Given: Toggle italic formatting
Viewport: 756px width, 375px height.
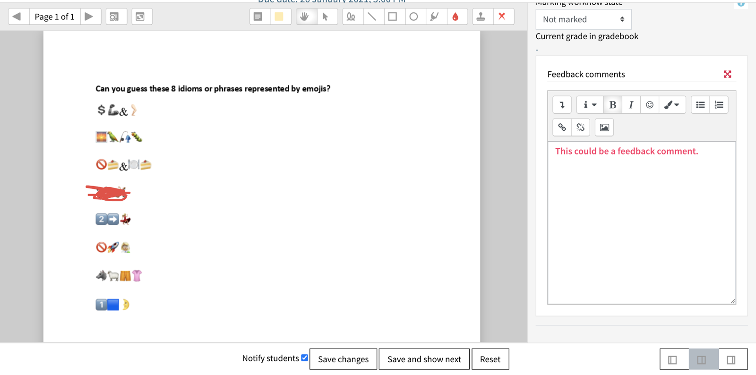Looking at the screenshot, I should [x=631, y=105].
